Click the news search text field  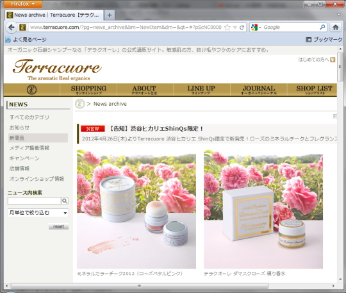coord(34,201)
